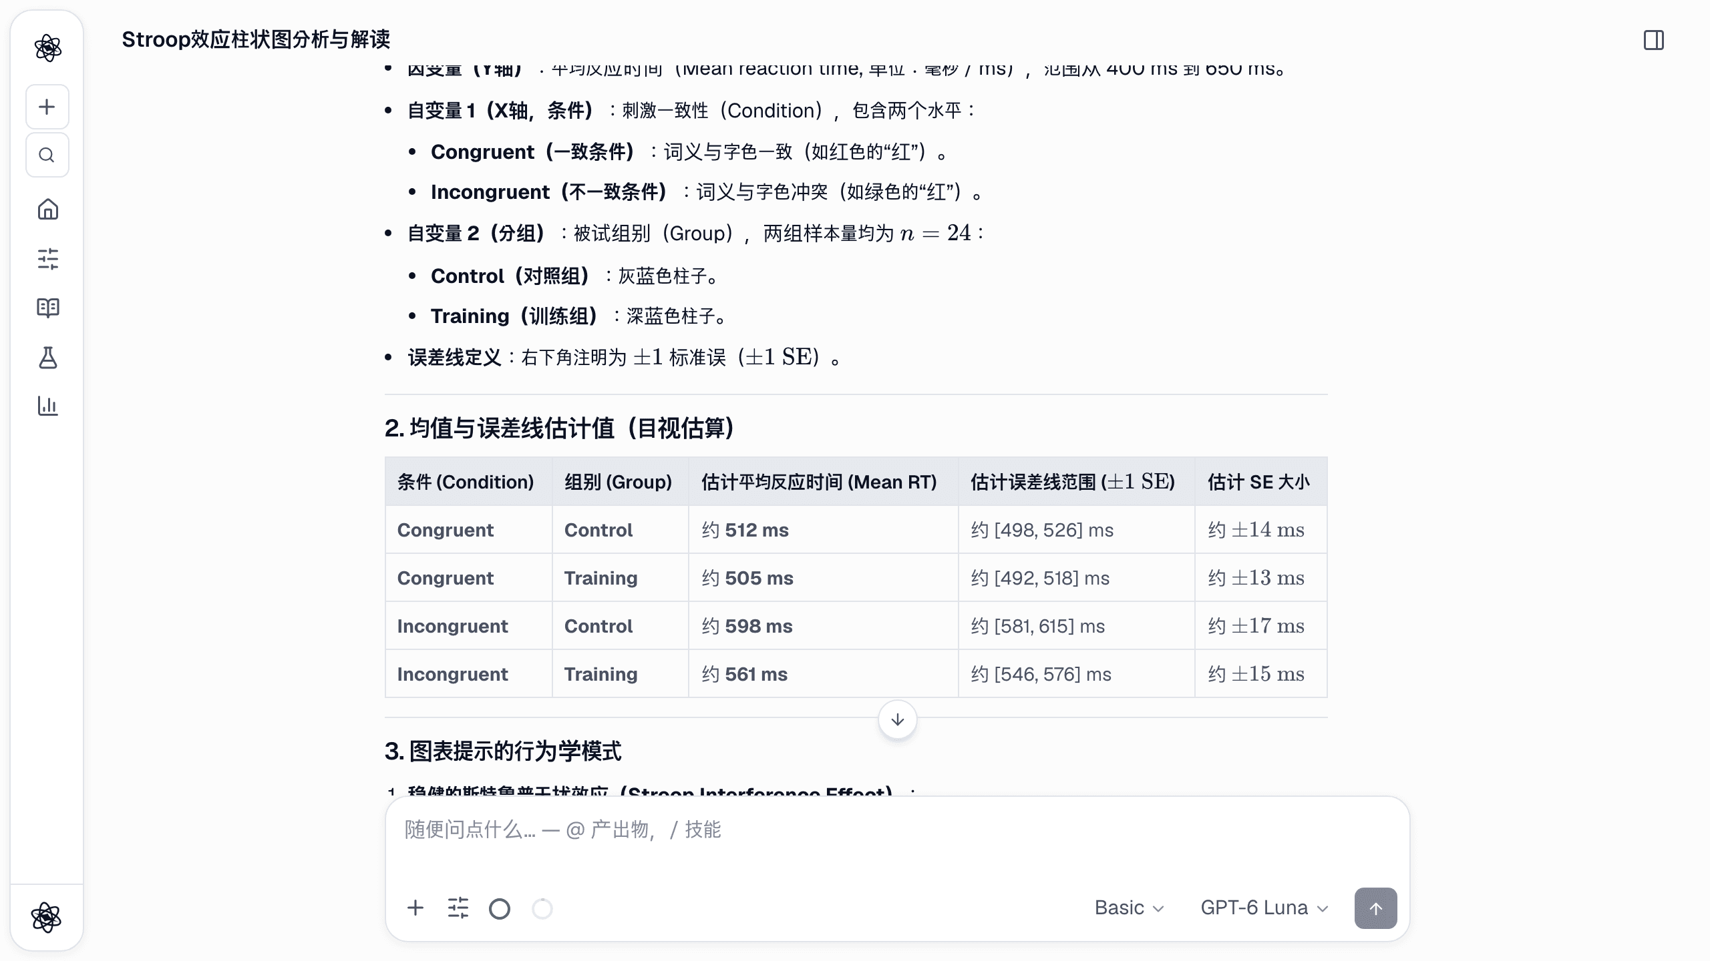This screenshot has width=1710, height=961.
Task: Open the GPT-6 Luna model selector
Action: [1264, 908]
